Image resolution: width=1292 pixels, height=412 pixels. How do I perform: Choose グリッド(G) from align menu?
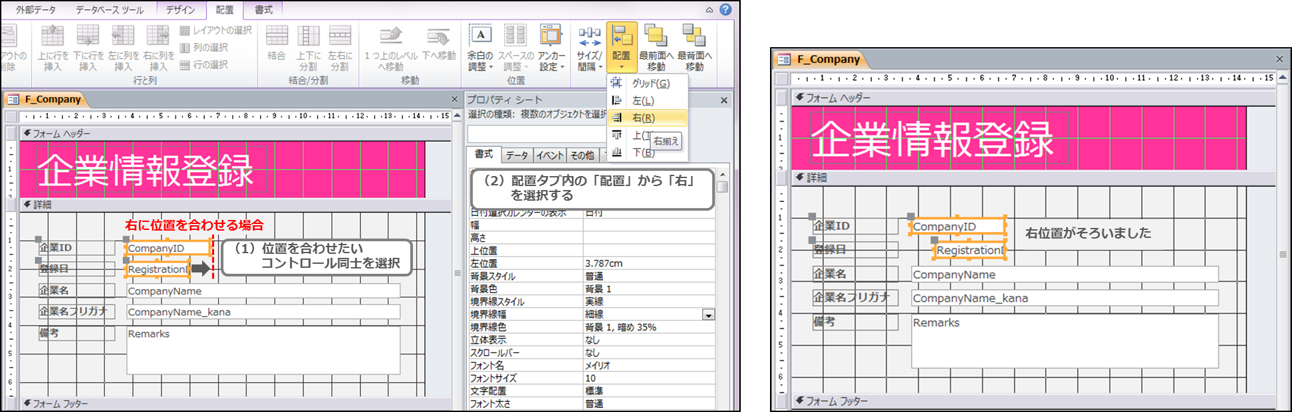pos(647,83)
